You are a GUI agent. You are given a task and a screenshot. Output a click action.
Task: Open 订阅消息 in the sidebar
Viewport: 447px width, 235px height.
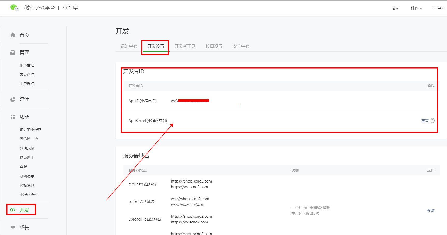(27, 176)
